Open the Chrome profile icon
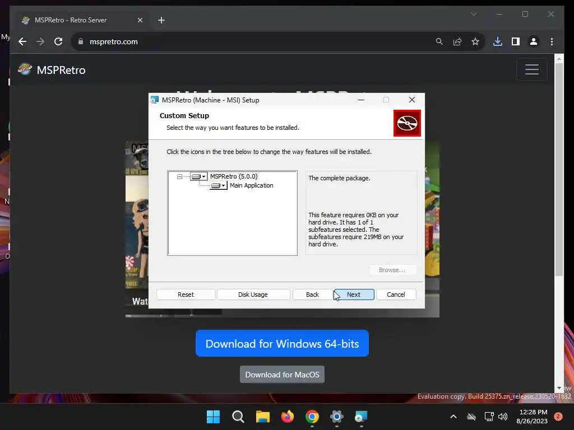 coord(534,41)
